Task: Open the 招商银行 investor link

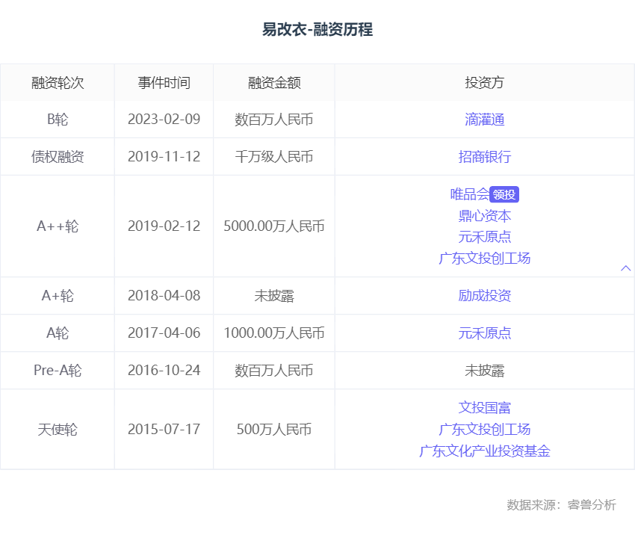Action: (484, 157)
